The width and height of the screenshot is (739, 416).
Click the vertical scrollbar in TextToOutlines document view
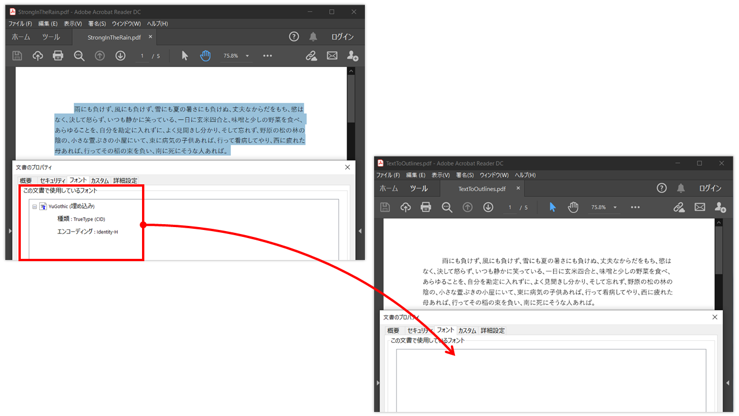[x=718, y=249]
